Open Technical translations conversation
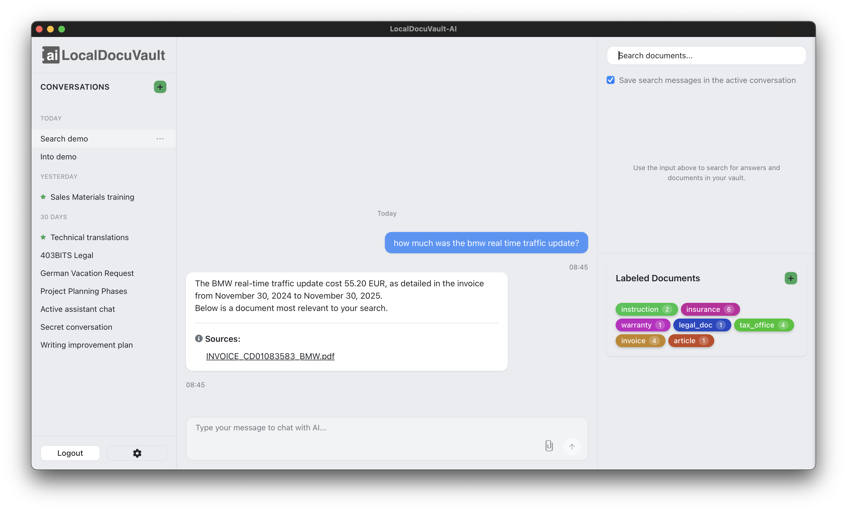This screenshot has height=511, width=847. 103,237
